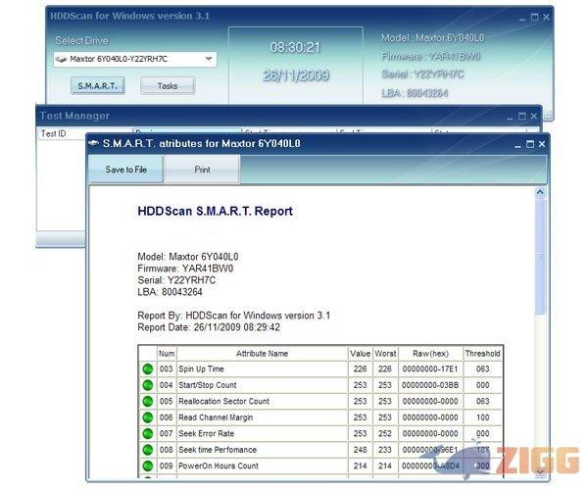The height and width of the screenshot is (490, 588).
Task: Close the Test Manager window
Action: (x=534, y=117)
